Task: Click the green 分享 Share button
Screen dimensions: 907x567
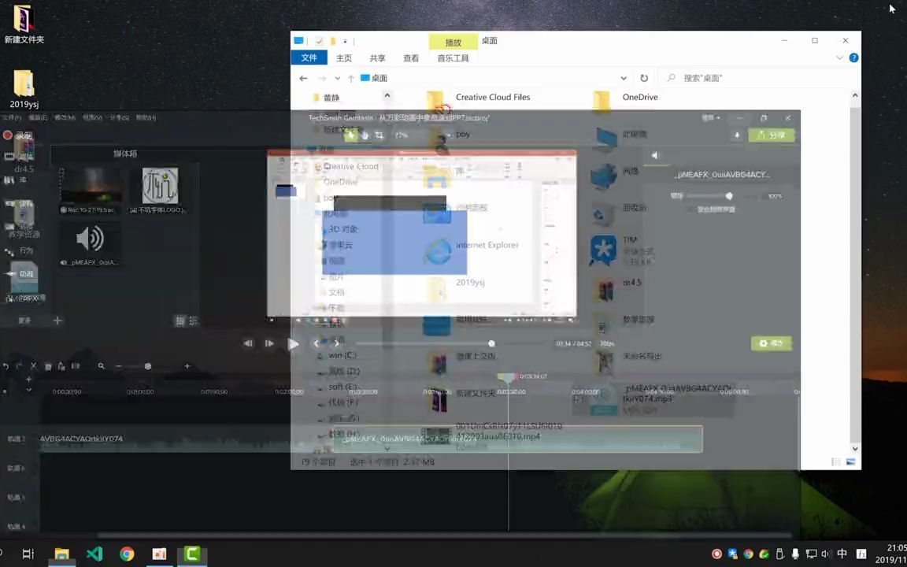Action: click(x=771, y=135)
